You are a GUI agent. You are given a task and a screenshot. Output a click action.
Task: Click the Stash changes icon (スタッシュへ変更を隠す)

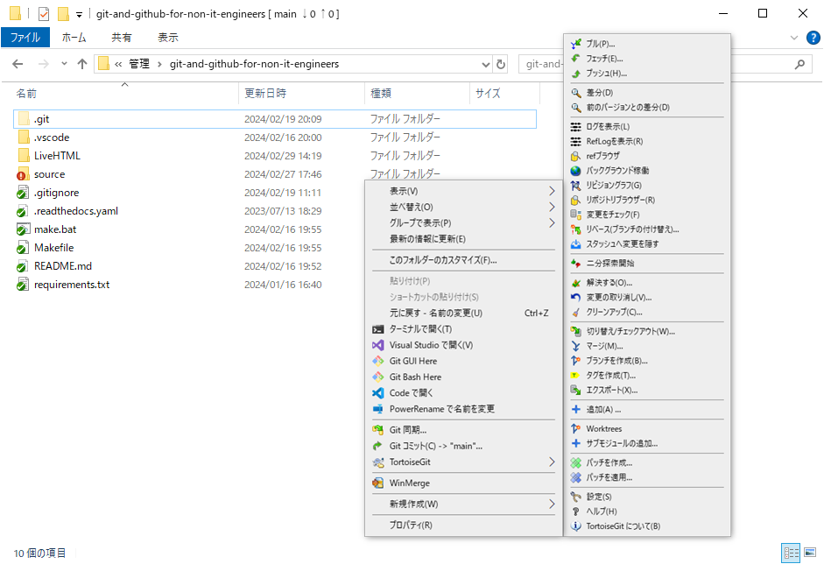[x=576, y=243]
